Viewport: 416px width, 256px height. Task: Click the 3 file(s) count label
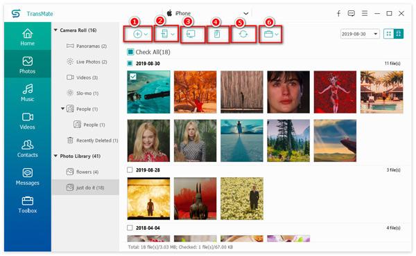(393, 170)
